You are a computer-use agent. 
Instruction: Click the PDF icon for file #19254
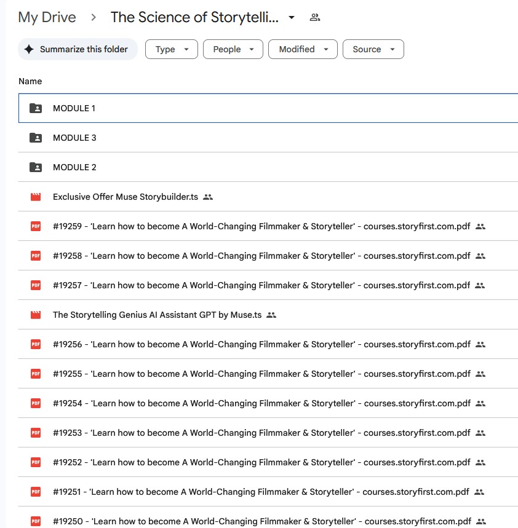[36, 403]
